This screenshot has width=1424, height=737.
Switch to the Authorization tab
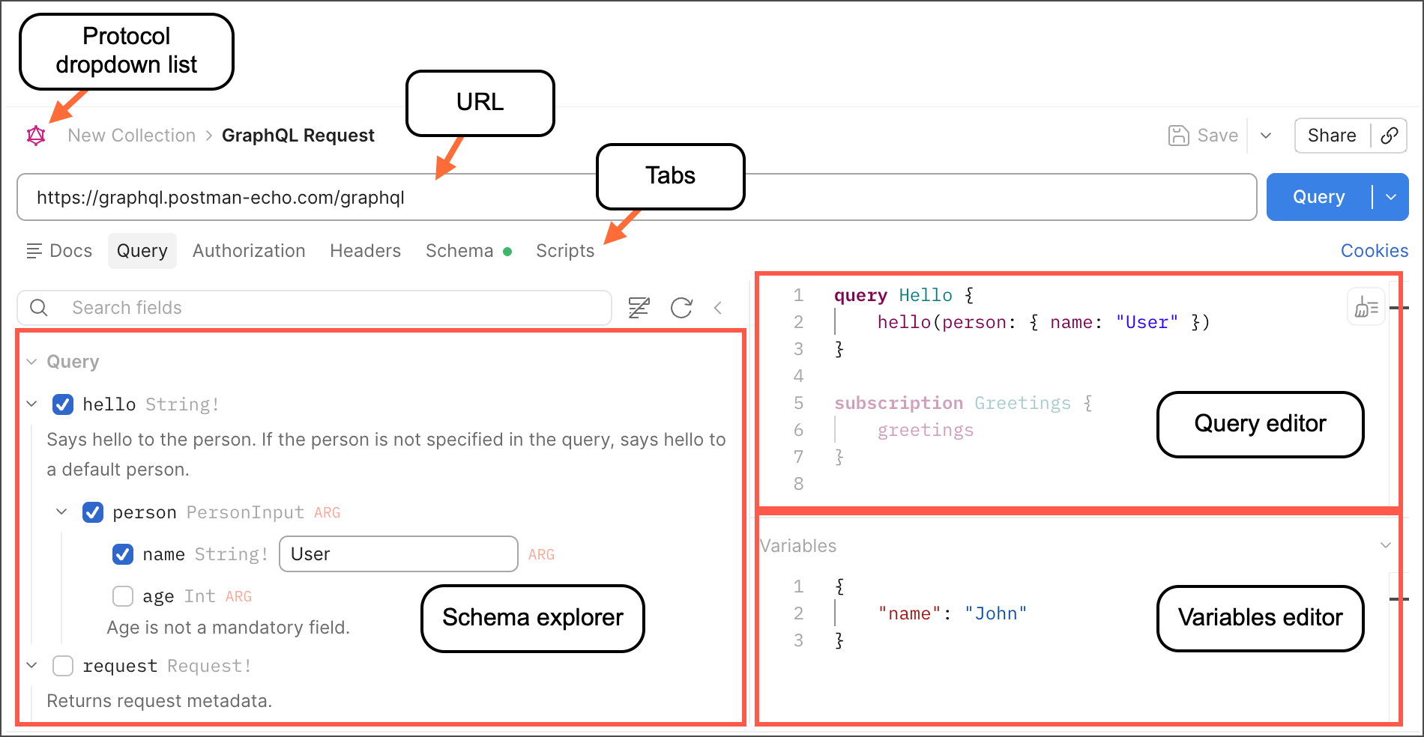point(249,251)
